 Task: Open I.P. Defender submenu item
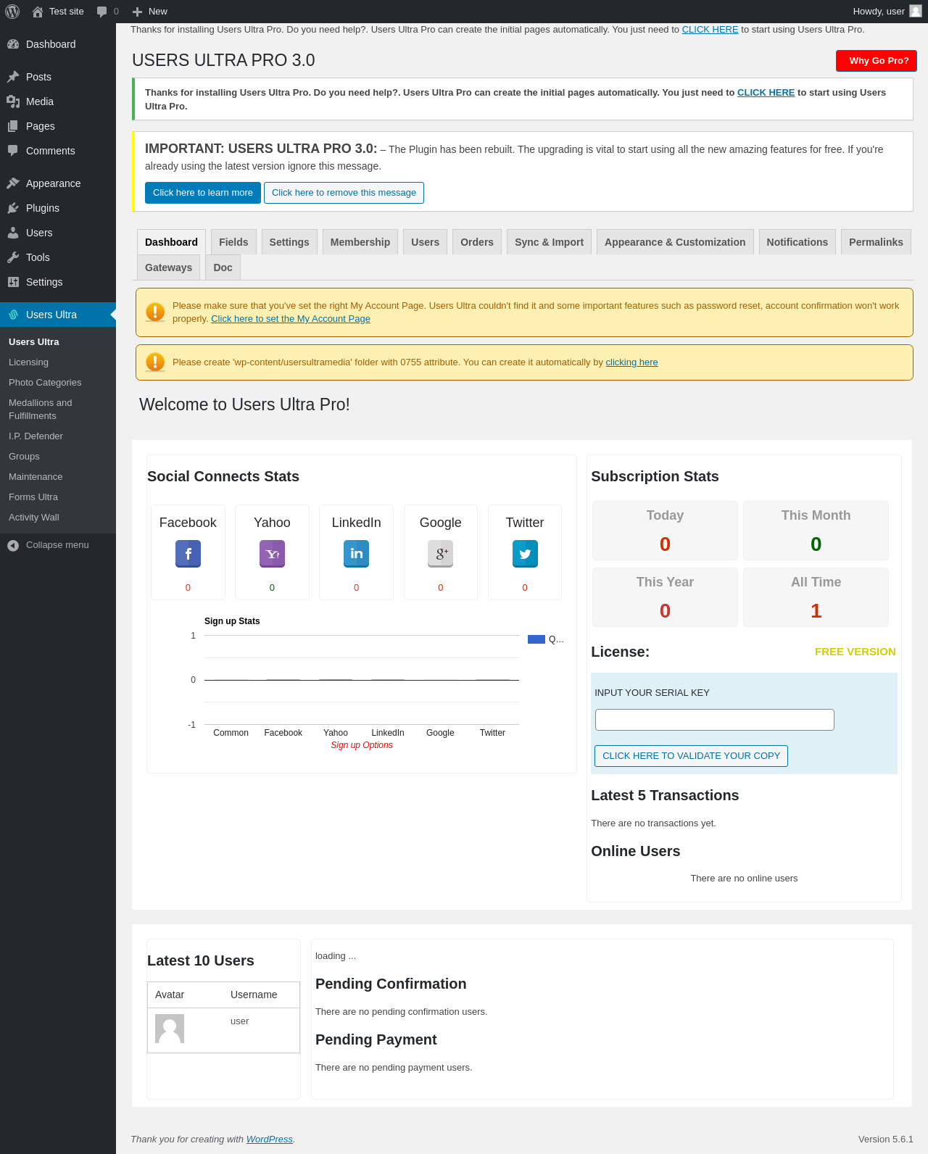point(36,436)
